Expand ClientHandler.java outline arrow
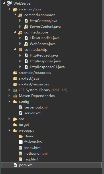This screenshot has height=174, width=104. [x=20, y=38]
